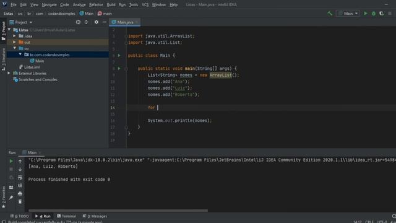Run with coverage icon in toolbar
Viewport: 396px width, 223px height.
382,14
